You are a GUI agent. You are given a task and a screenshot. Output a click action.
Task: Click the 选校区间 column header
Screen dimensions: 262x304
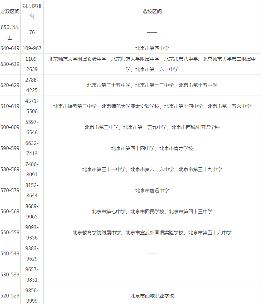click(152, 11)
